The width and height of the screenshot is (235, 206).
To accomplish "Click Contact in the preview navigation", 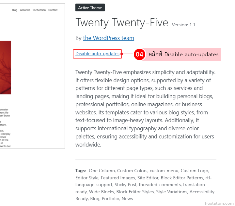I will (x=53, y=10).
